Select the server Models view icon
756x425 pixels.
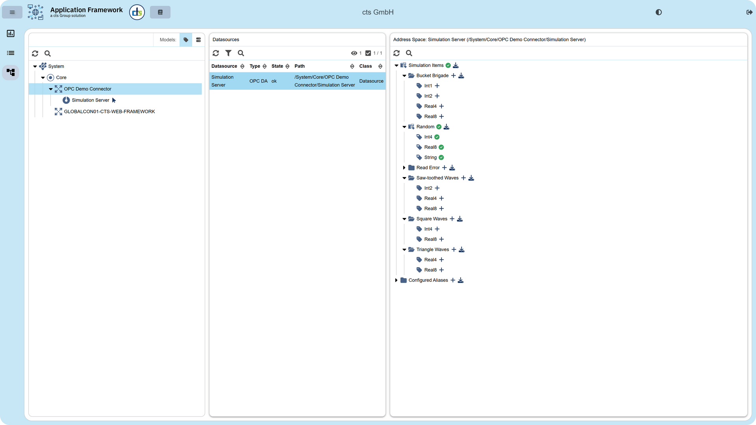click(x=198, y=40)
